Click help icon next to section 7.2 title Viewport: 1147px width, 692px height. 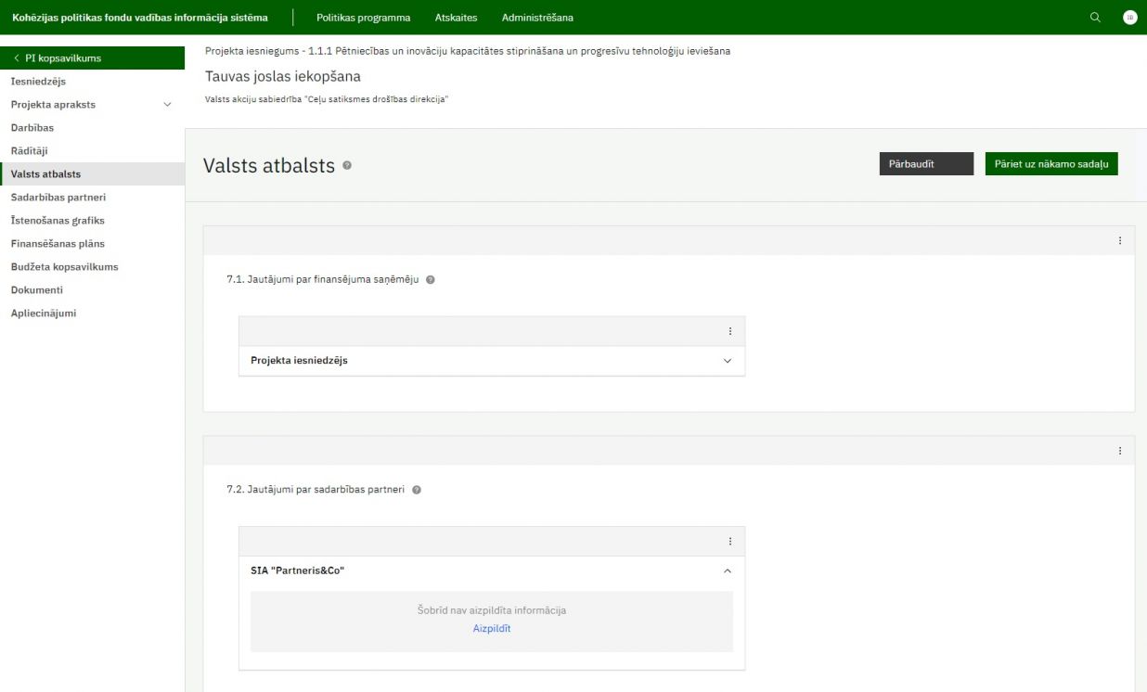417,490
